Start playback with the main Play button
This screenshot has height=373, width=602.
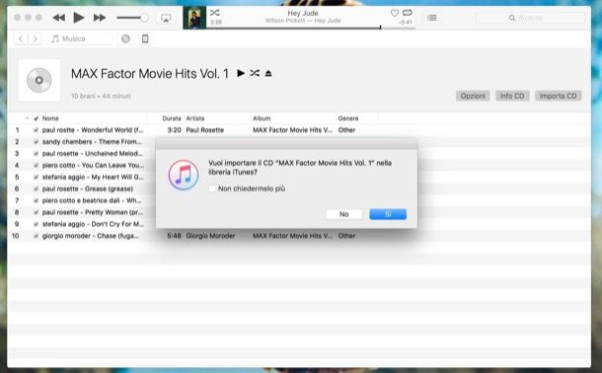click(79, 18)
